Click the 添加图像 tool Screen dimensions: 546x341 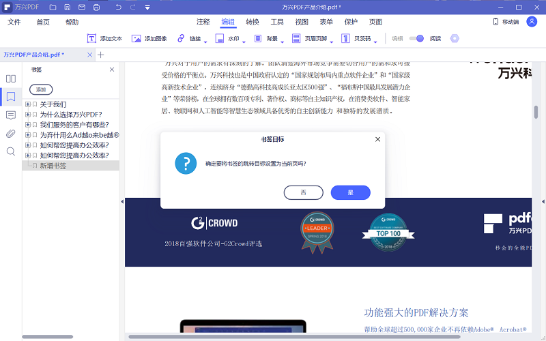point(149,38)
